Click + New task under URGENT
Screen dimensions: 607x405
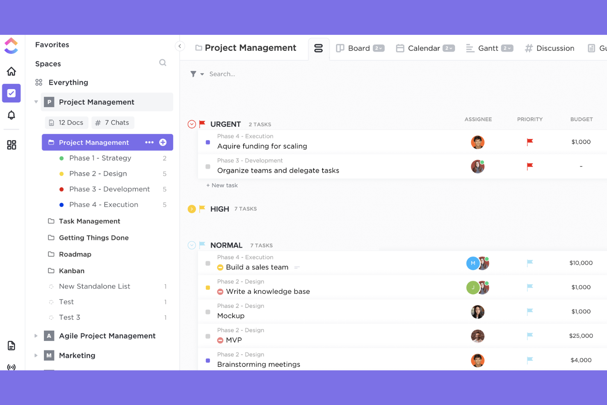point(222,185)
